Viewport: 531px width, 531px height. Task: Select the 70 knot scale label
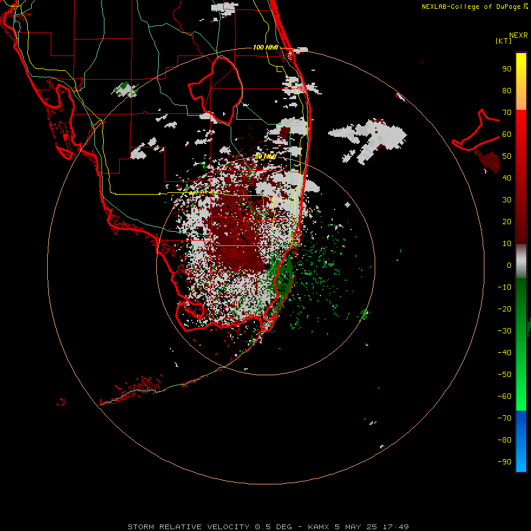pos(507,113)
